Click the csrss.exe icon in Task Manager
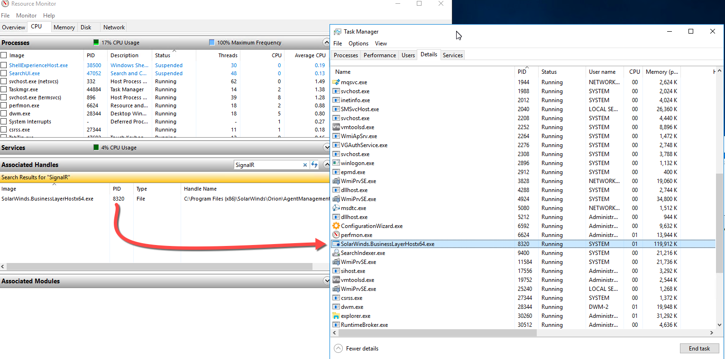 (x=336, y=298)
